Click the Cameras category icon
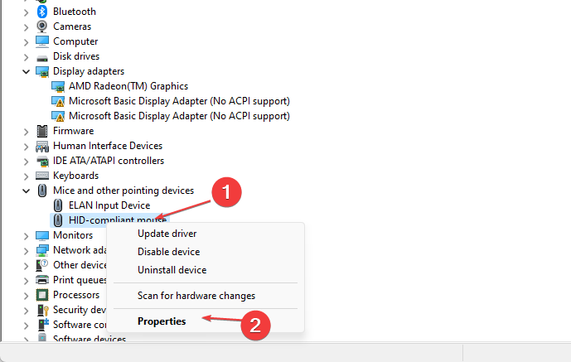571x362 pixels. pyautogui.click(x=42, y=27)
